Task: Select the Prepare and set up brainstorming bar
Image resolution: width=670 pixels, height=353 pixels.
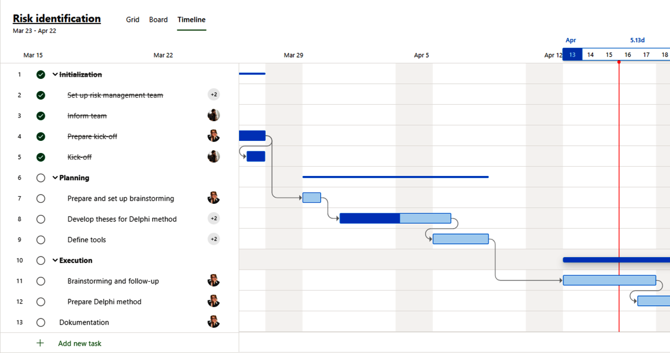Action: pos(311,197)
